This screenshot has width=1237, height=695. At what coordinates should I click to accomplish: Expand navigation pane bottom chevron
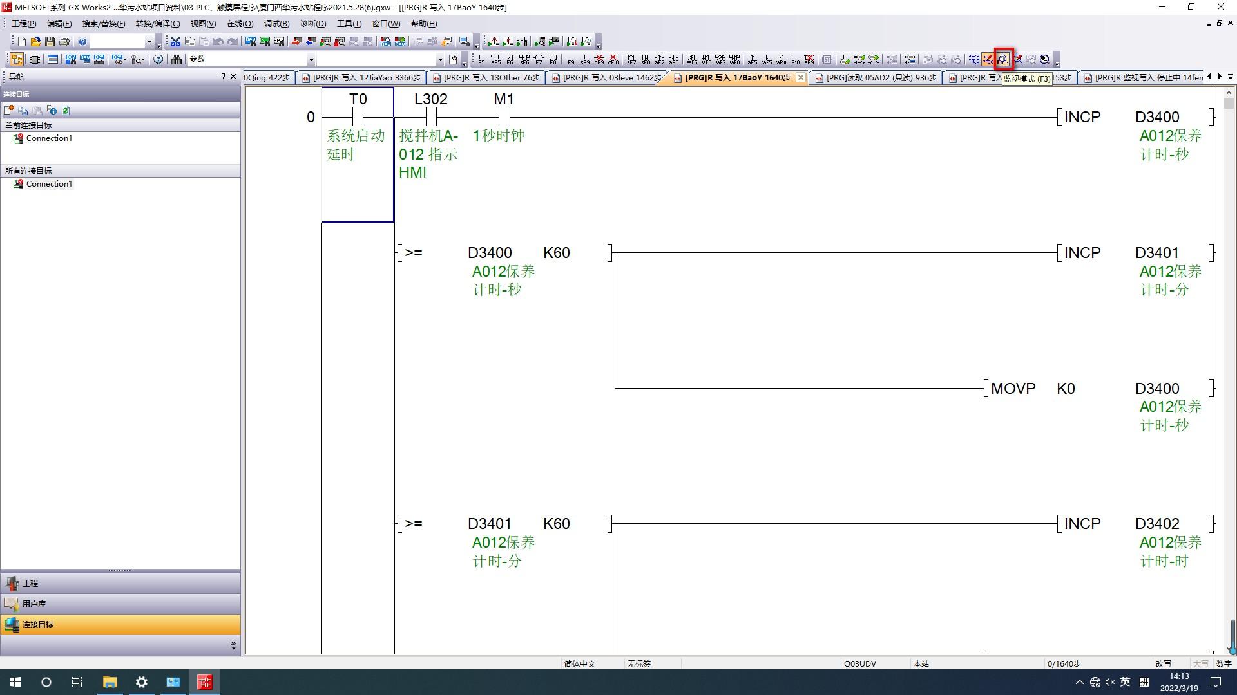(233, 644)
